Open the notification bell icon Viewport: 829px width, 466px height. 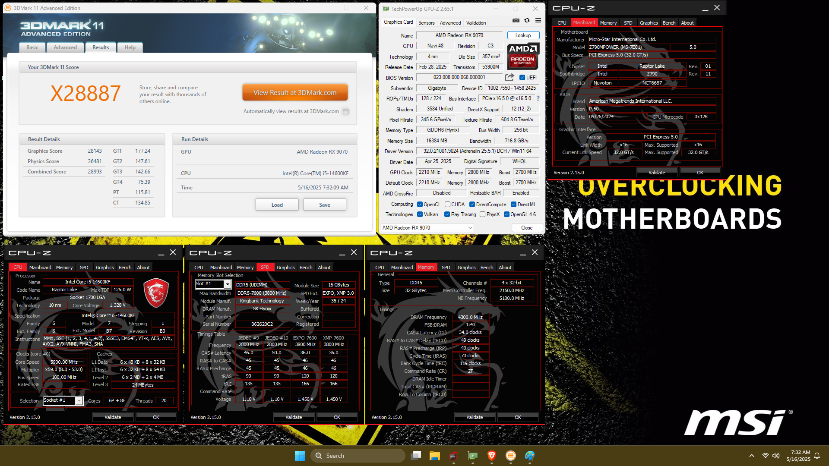click(x=817, y=456)
